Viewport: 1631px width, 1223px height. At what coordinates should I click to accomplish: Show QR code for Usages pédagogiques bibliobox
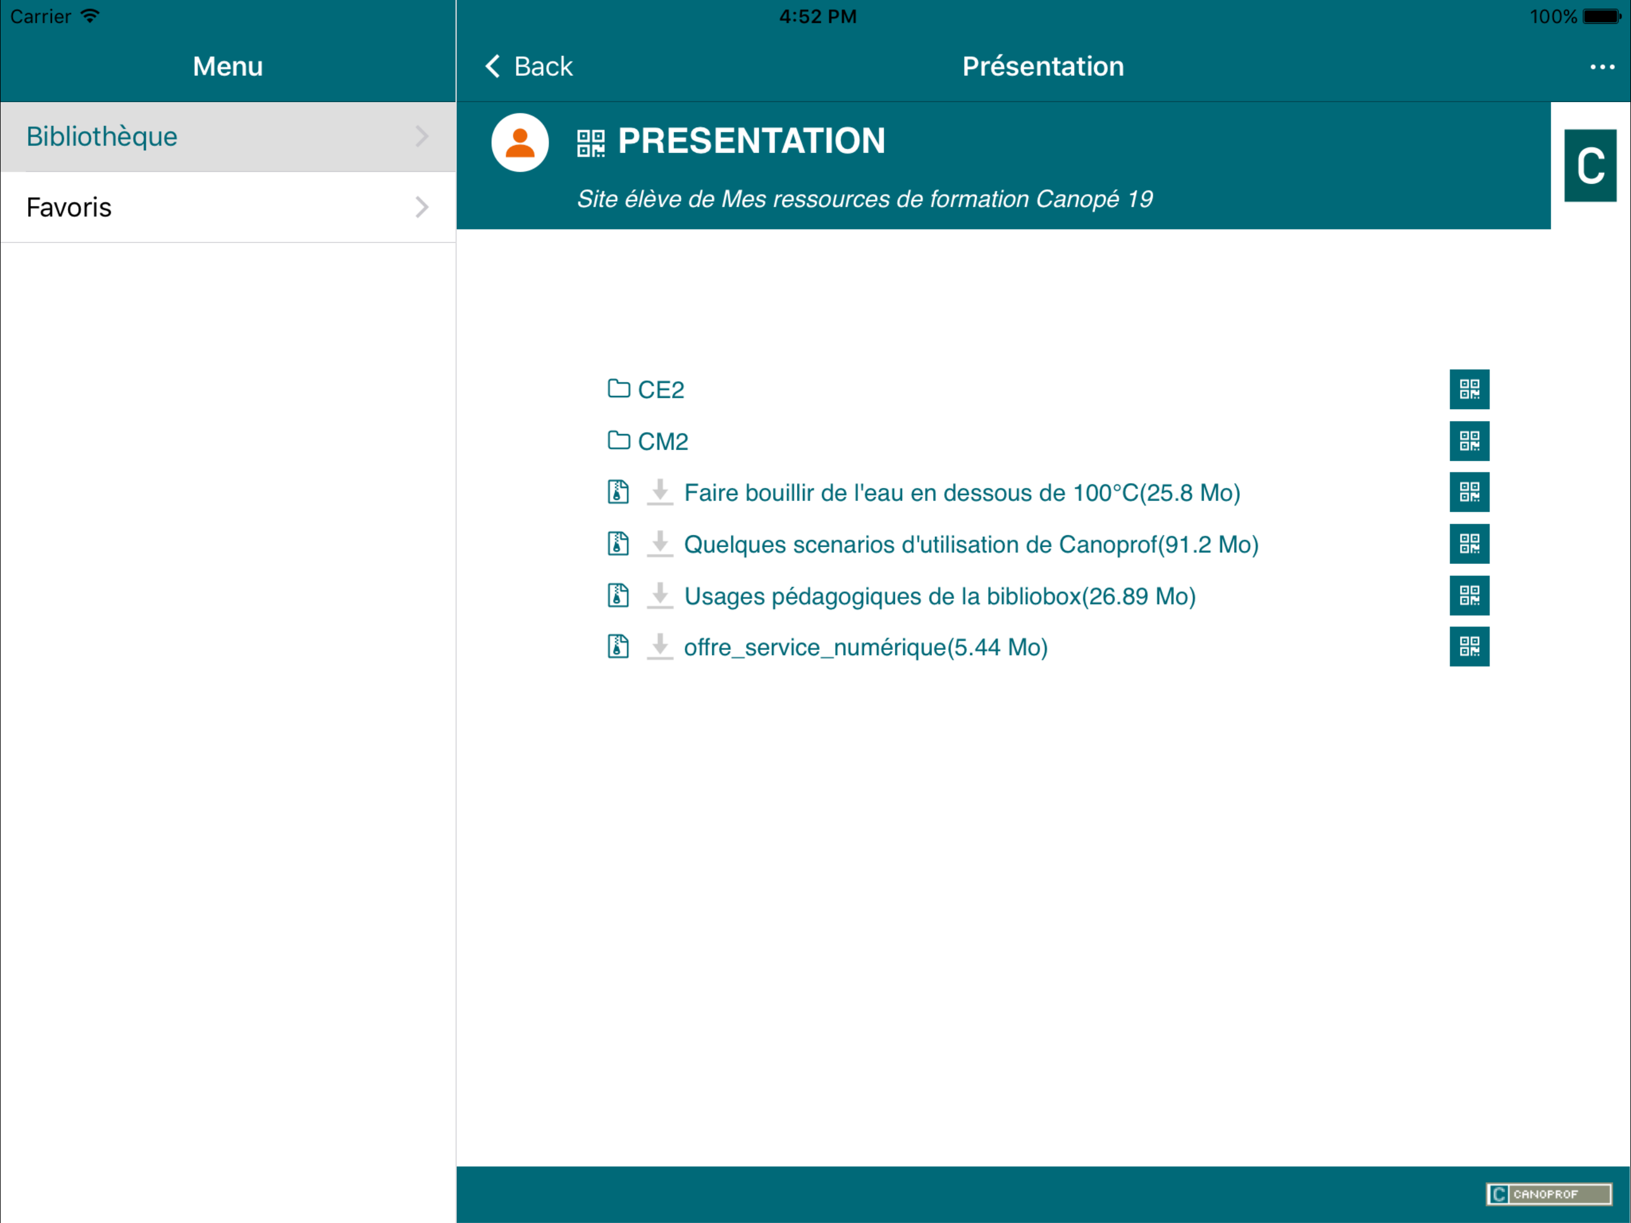point(1469,595)
